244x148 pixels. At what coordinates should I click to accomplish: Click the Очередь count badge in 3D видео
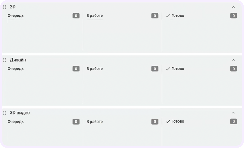[76, 122]
